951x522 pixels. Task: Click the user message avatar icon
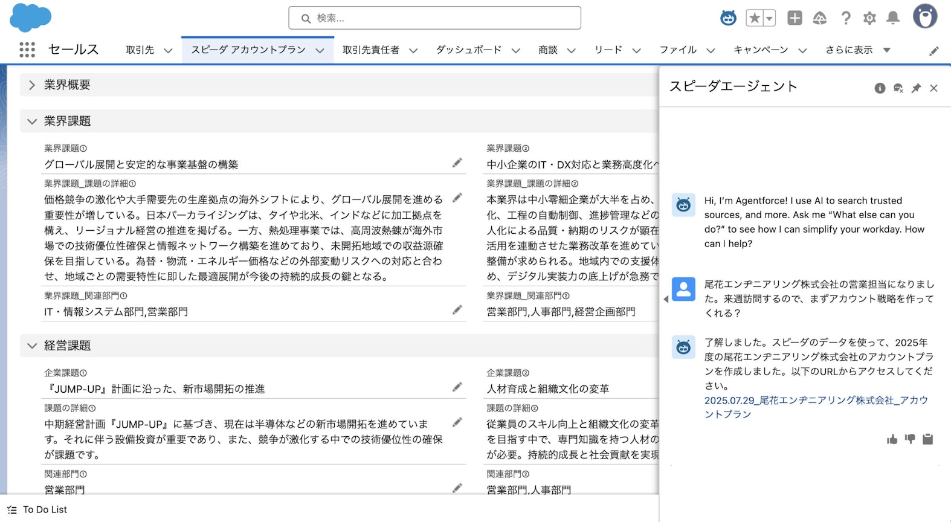tap(683, 289)
